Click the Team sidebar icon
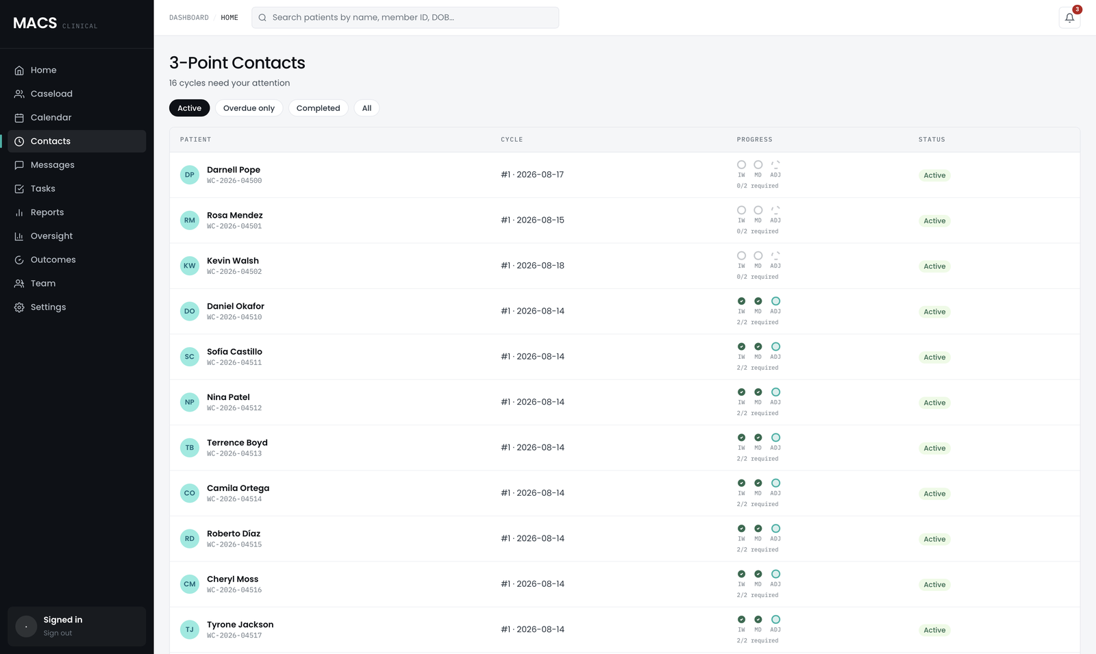Image resolution: width=1096 pixels, height=654 pixels. coord(19,284)
